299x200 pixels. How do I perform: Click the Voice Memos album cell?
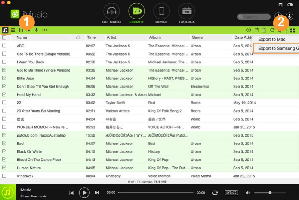tap(160, 176)
